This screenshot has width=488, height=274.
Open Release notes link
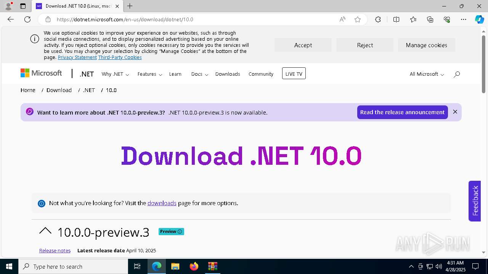pos(55,250)
